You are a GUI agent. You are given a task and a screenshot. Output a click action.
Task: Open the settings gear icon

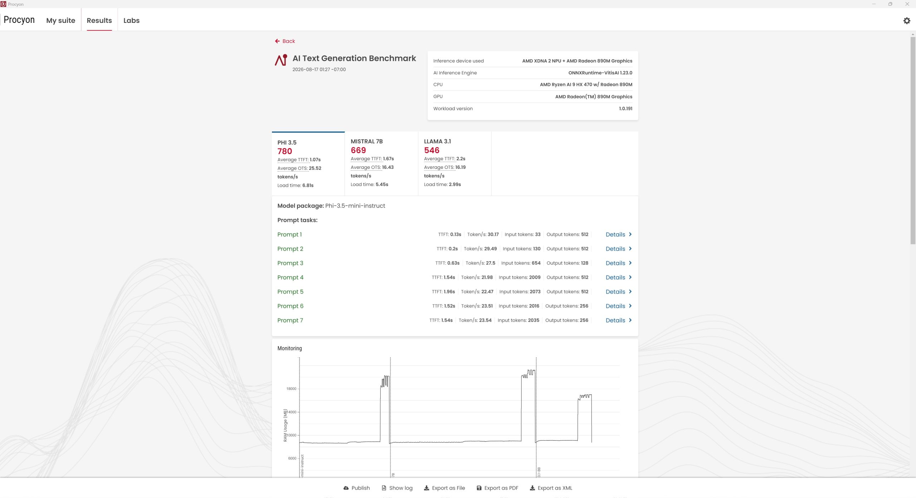click(907, 21)
